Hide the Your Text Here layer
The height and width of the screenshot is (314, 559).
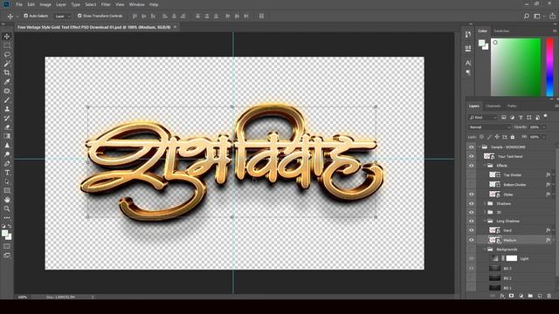click(x=472, y=156)
